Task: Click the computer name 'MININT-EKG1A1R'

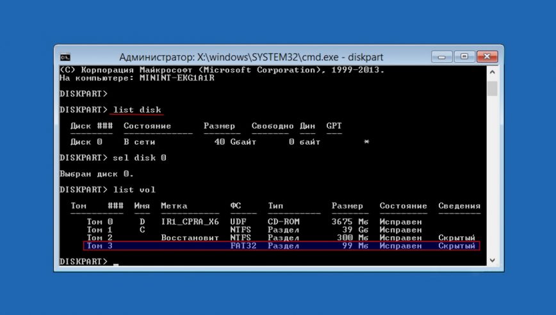Action: pos(177,78)
